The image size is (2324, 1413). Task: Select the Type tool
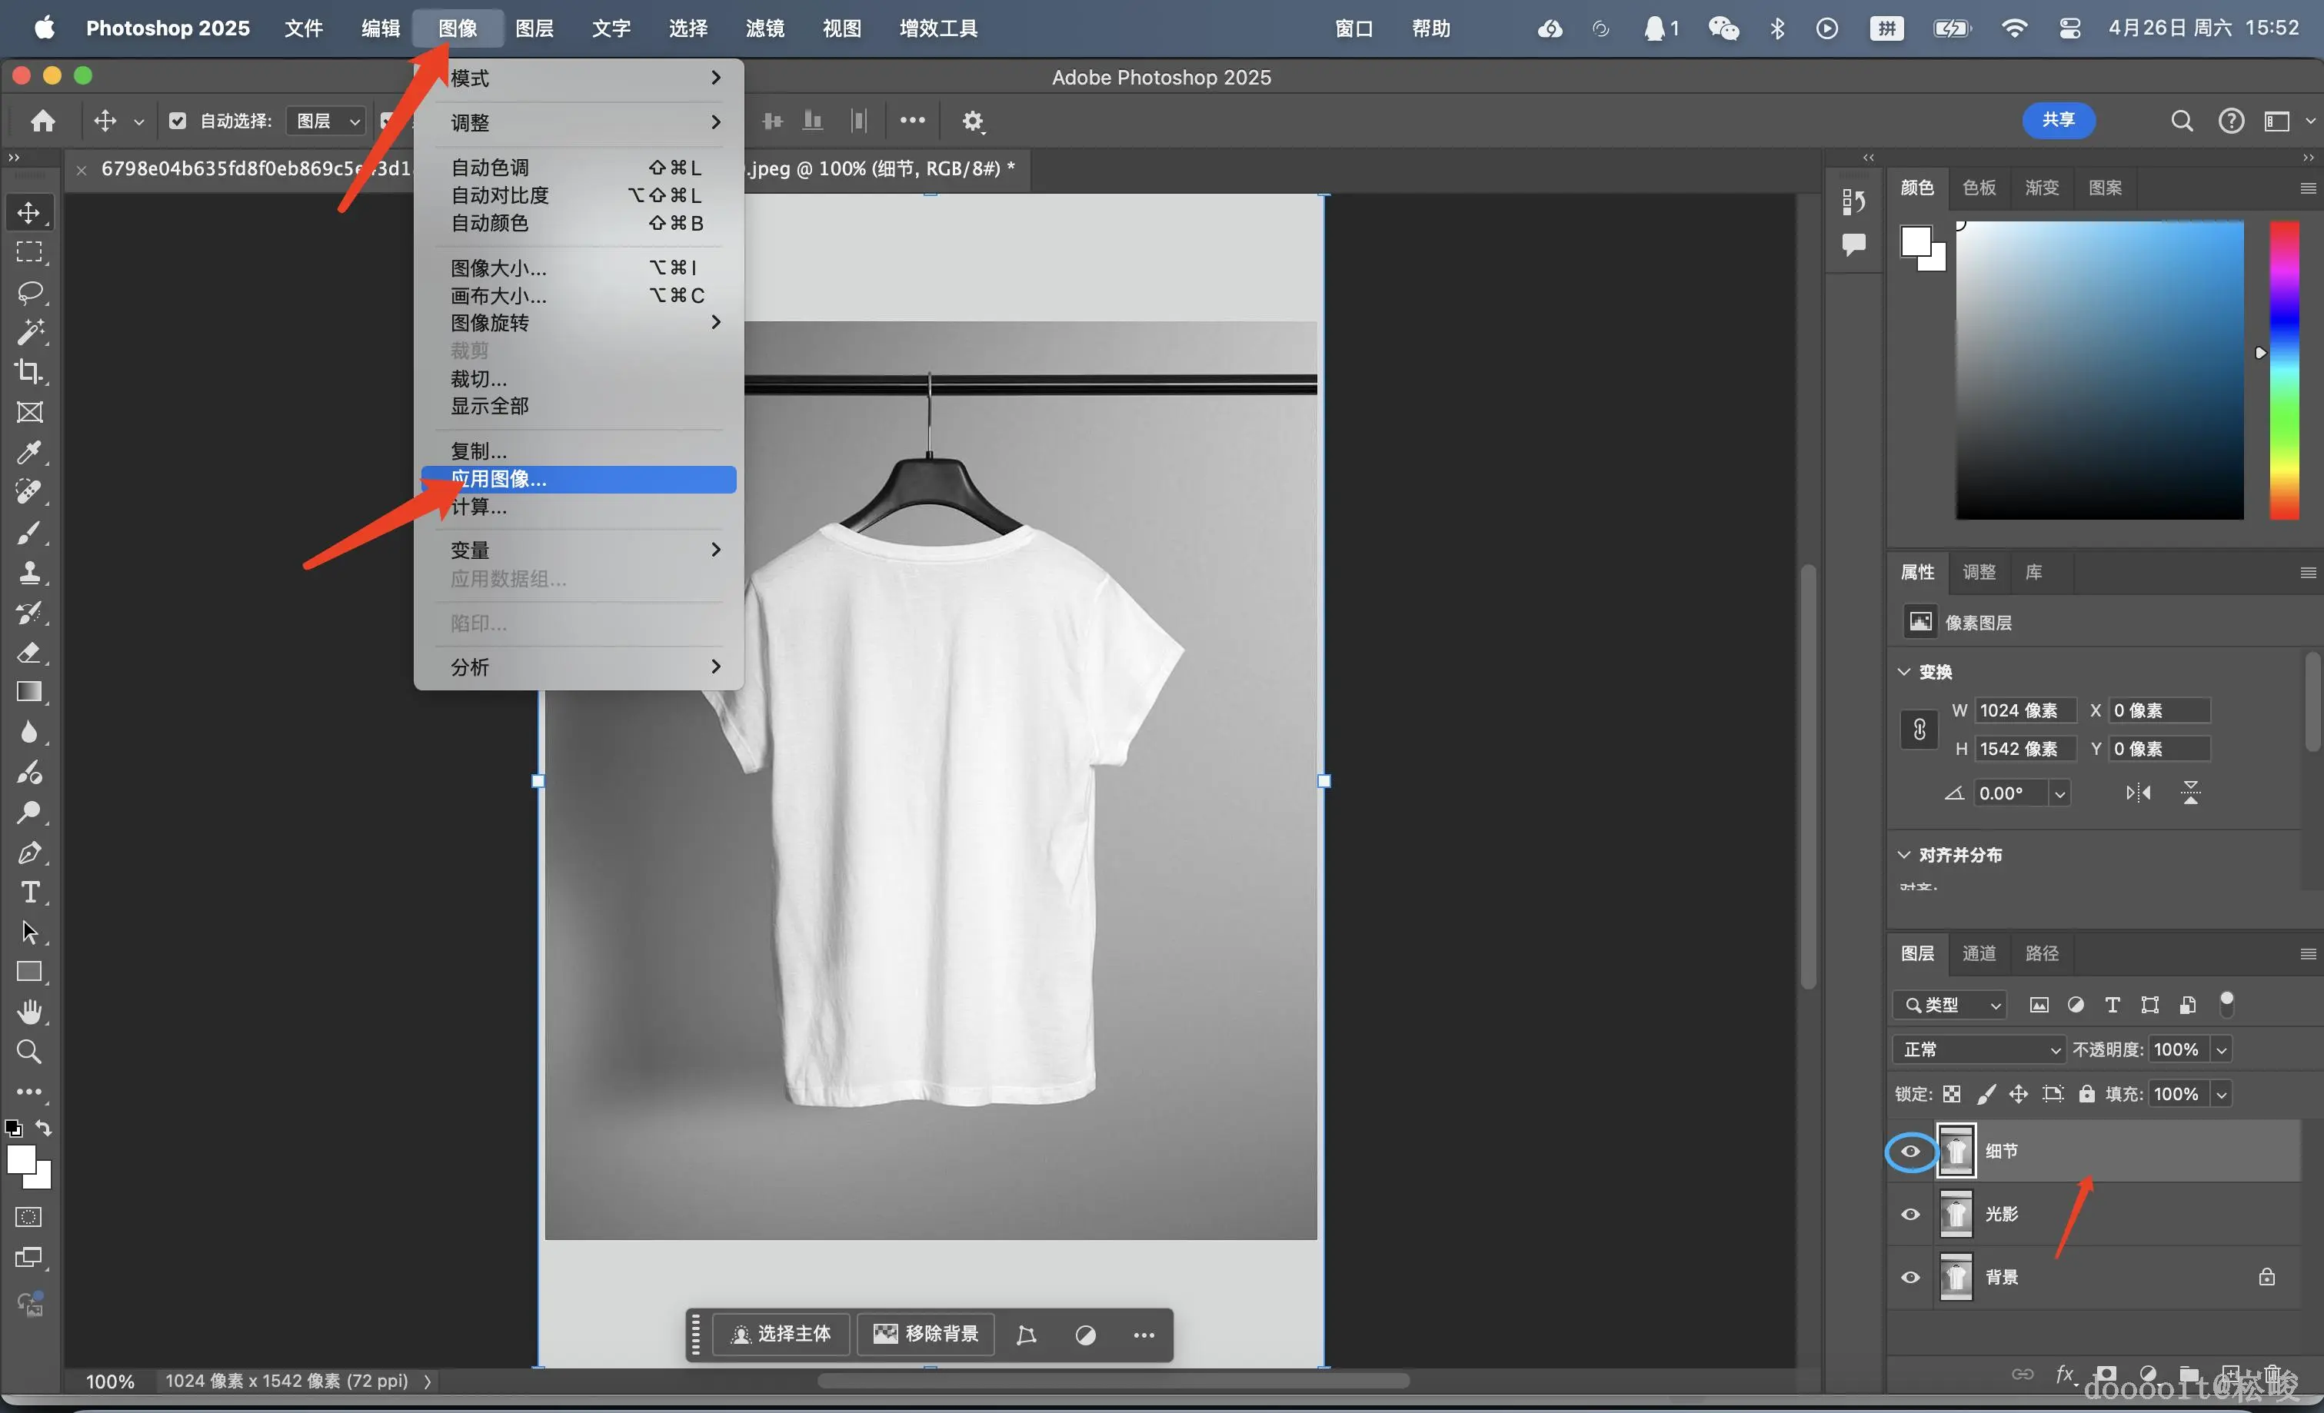(x=29, y=892)
